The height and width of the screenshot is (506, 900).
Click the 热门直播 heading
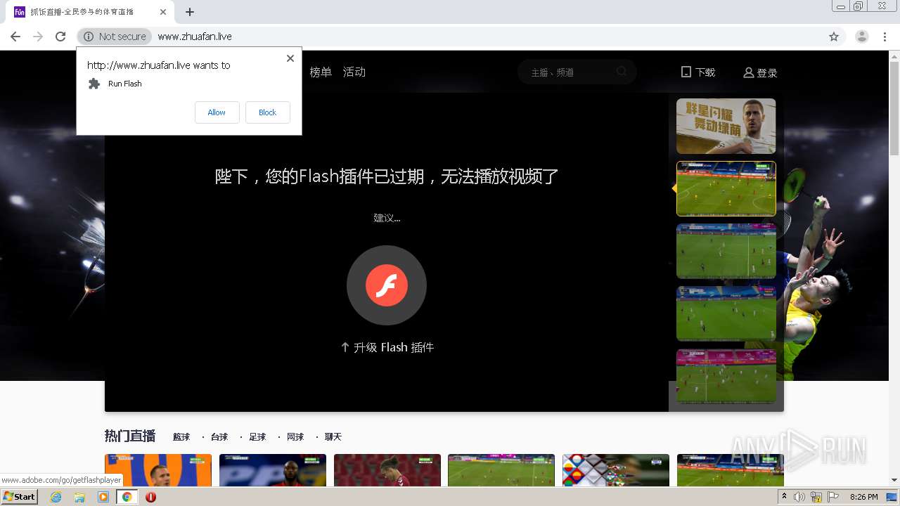pos(130,436)
